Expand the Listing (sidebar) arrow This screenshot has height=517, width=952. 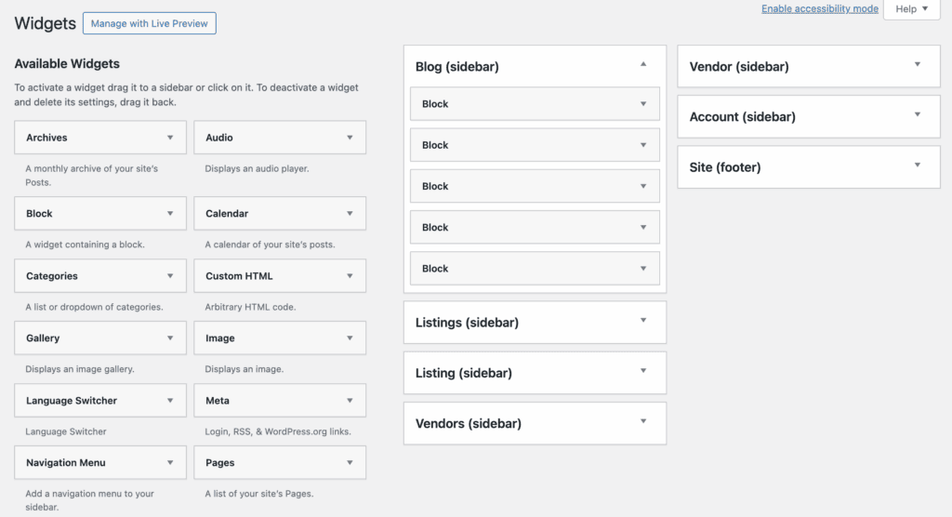[x=643, y=371]
